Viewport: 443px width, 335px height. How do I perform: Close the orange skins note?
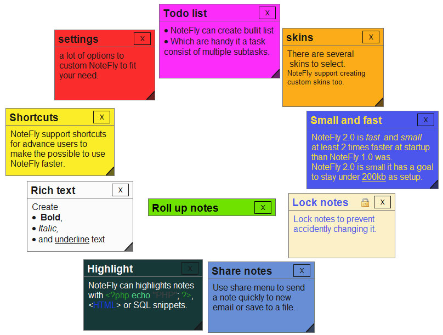pyautogui.click(x=371, y=37)
